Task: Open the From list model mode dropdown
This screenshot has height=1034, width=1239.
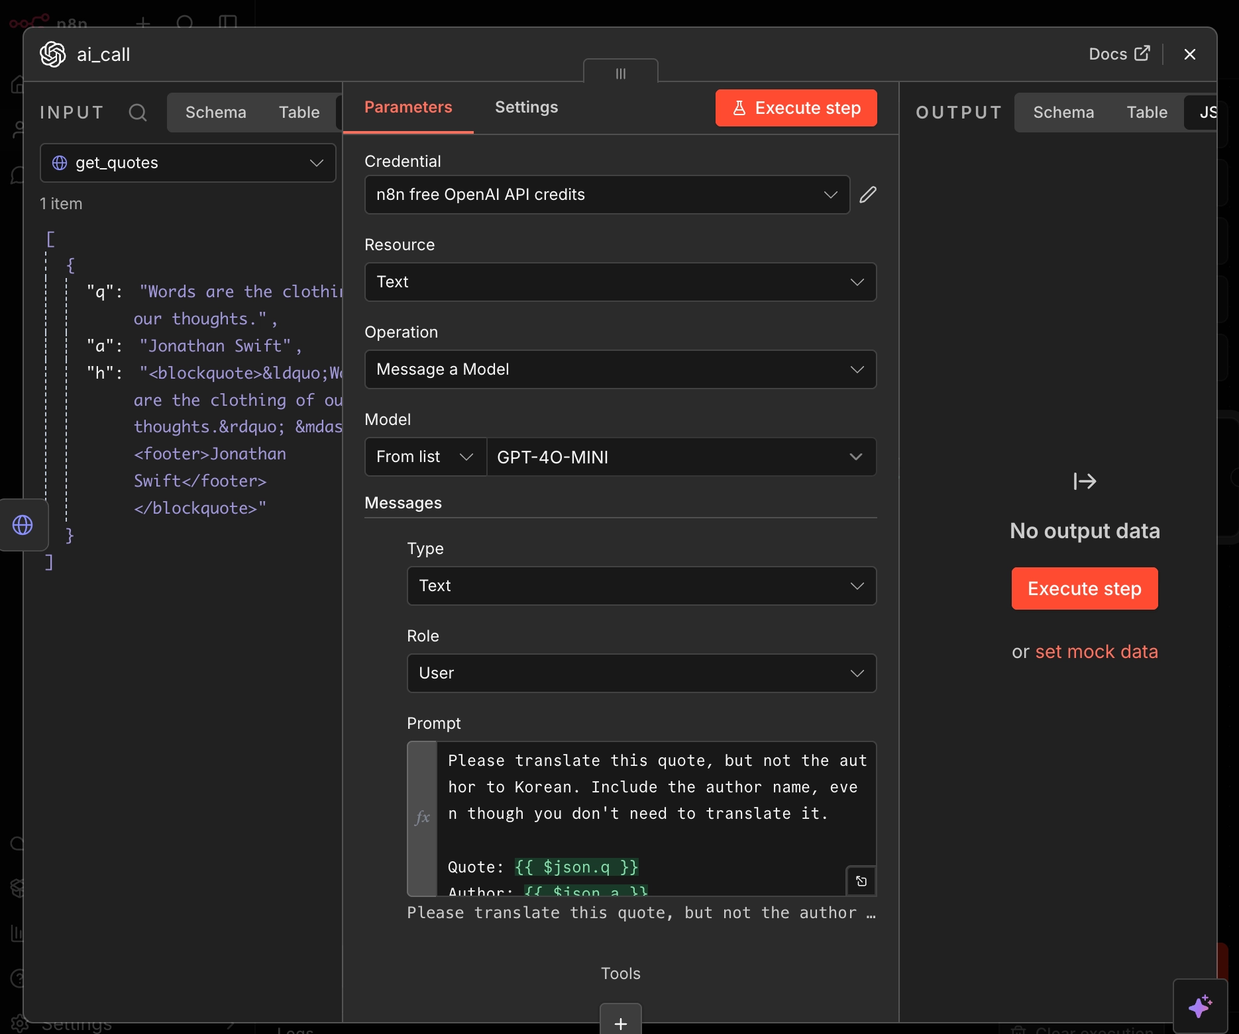Action: 425,457
